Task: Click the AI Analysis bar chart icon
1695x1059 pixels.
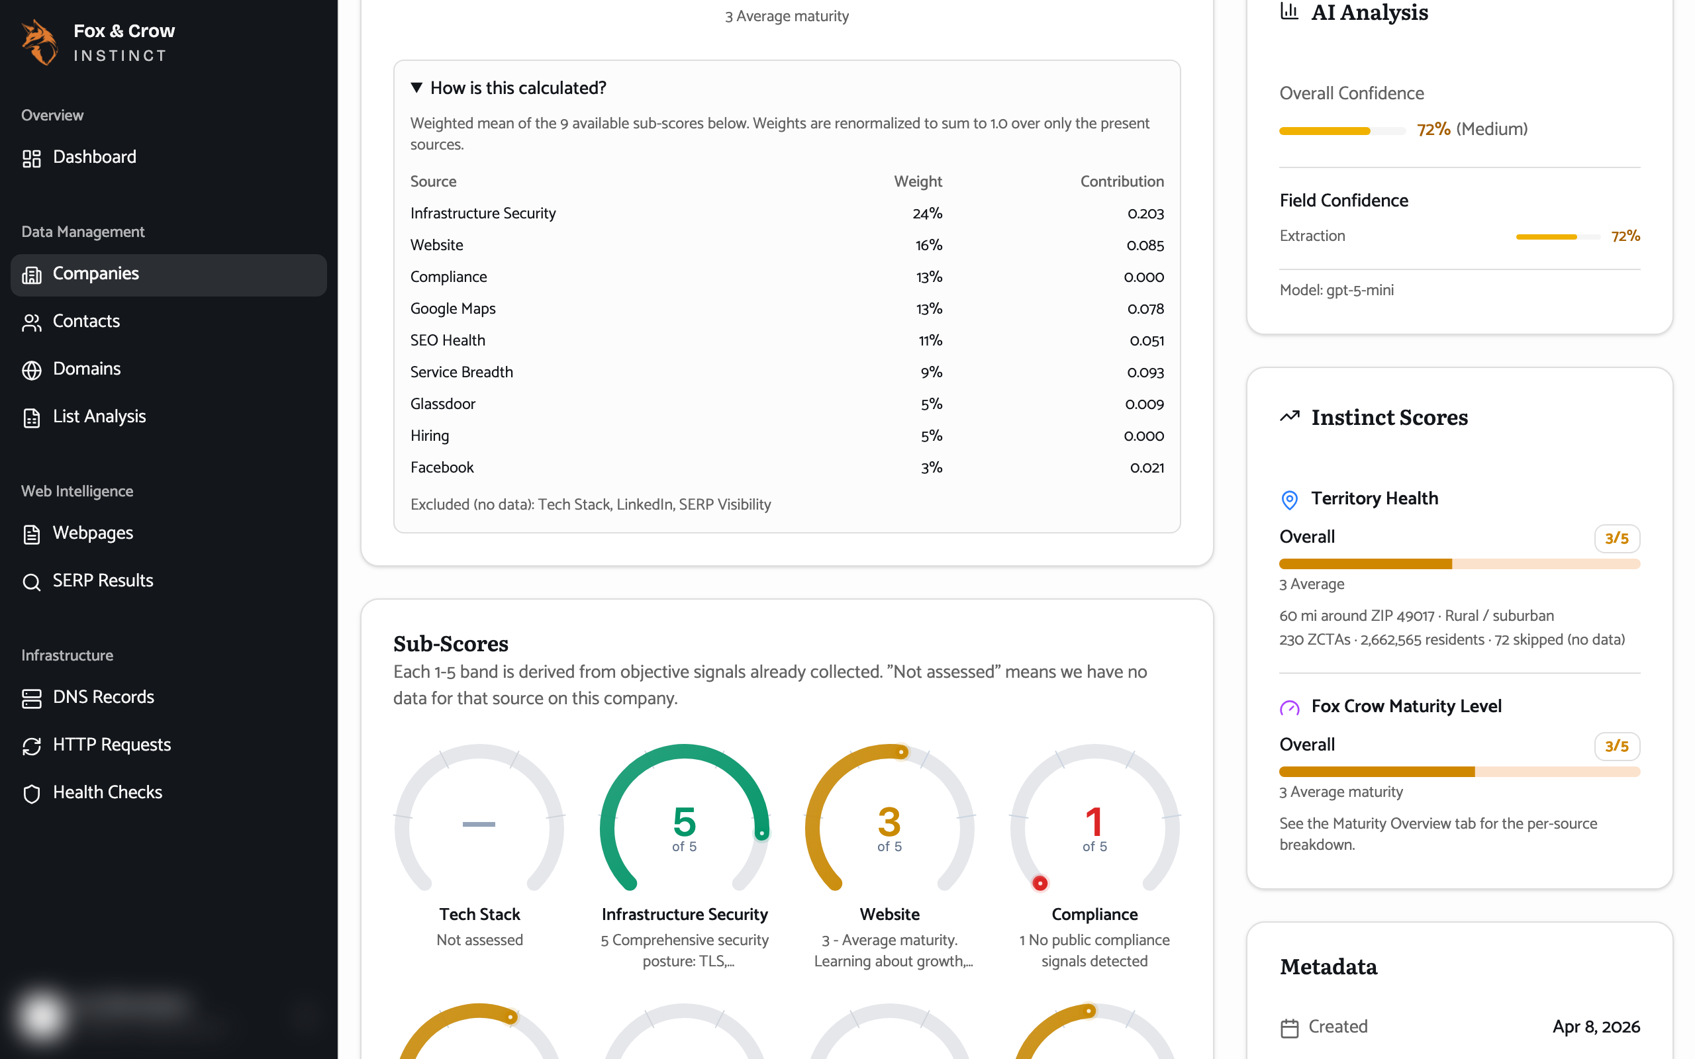Action: pyautogui.click(x=1290, y=11)
